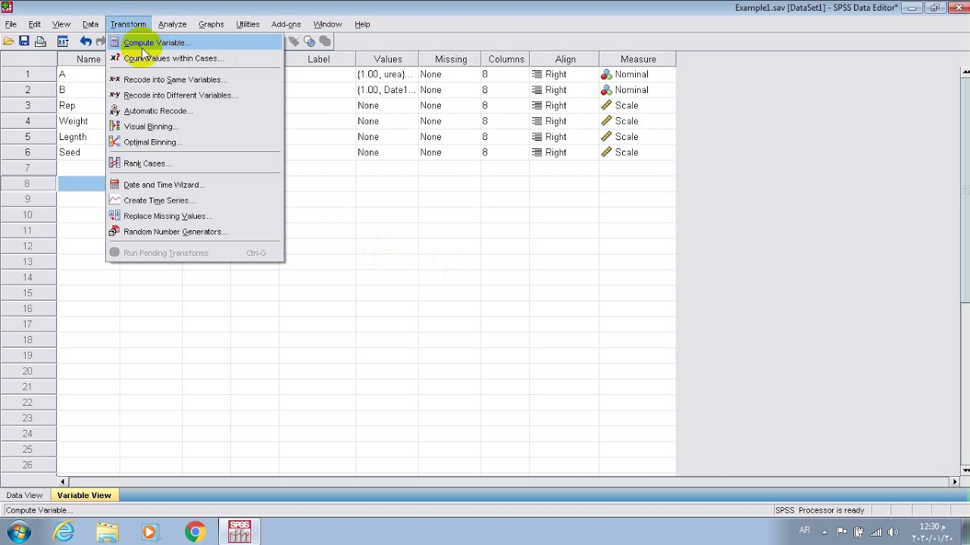The image size is (970, 545).
Task: Open the Data menu
Action: tap(90, 24)
